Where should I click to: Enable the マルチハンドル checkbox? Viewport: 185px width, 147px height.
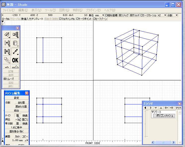click(x=67, y=19)
